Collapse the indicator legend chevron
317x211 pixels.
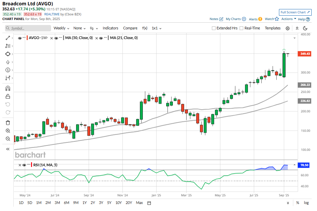point(295,38)
